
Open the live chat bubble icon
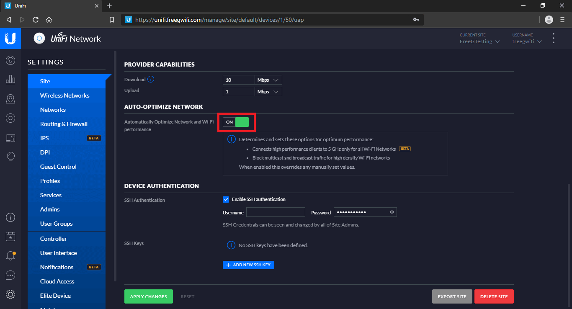tap(10, 275)
